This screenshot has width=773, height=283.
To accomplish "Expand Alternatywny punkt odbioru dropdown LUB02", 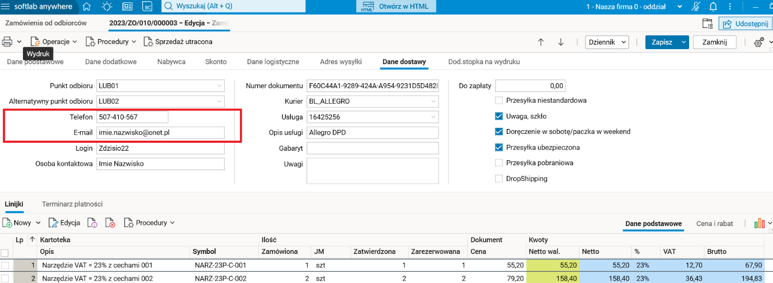I will coord(219,102).
